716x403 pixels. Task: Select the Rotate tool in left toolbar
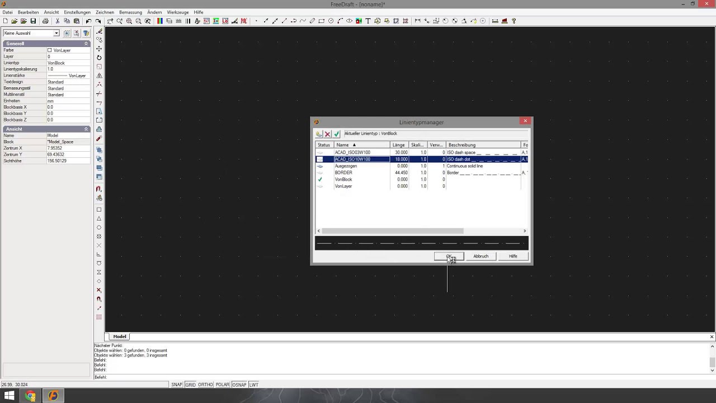(x=99, y=58)
